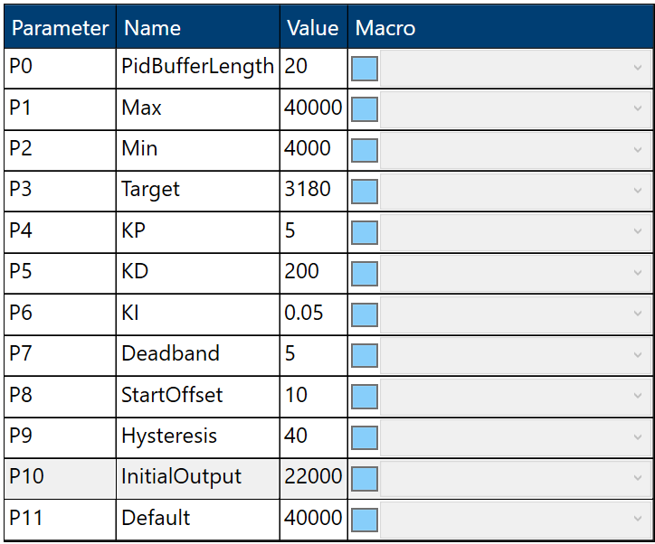Select the P10 parameter row cell
The image size is (655, 544).
(60, 477)
